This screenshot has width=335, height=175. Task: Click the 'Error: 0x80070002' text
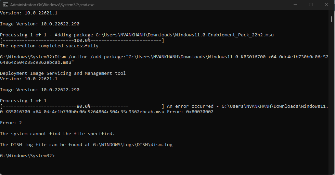(190, 112)
